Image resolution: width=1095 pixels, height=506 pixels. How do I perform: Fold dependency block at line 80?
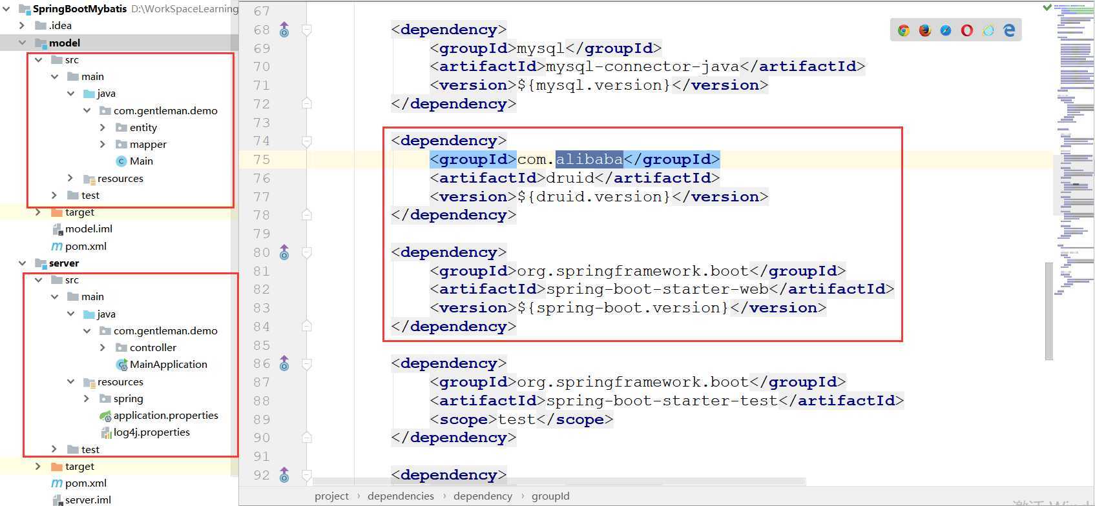coord(307,252)
